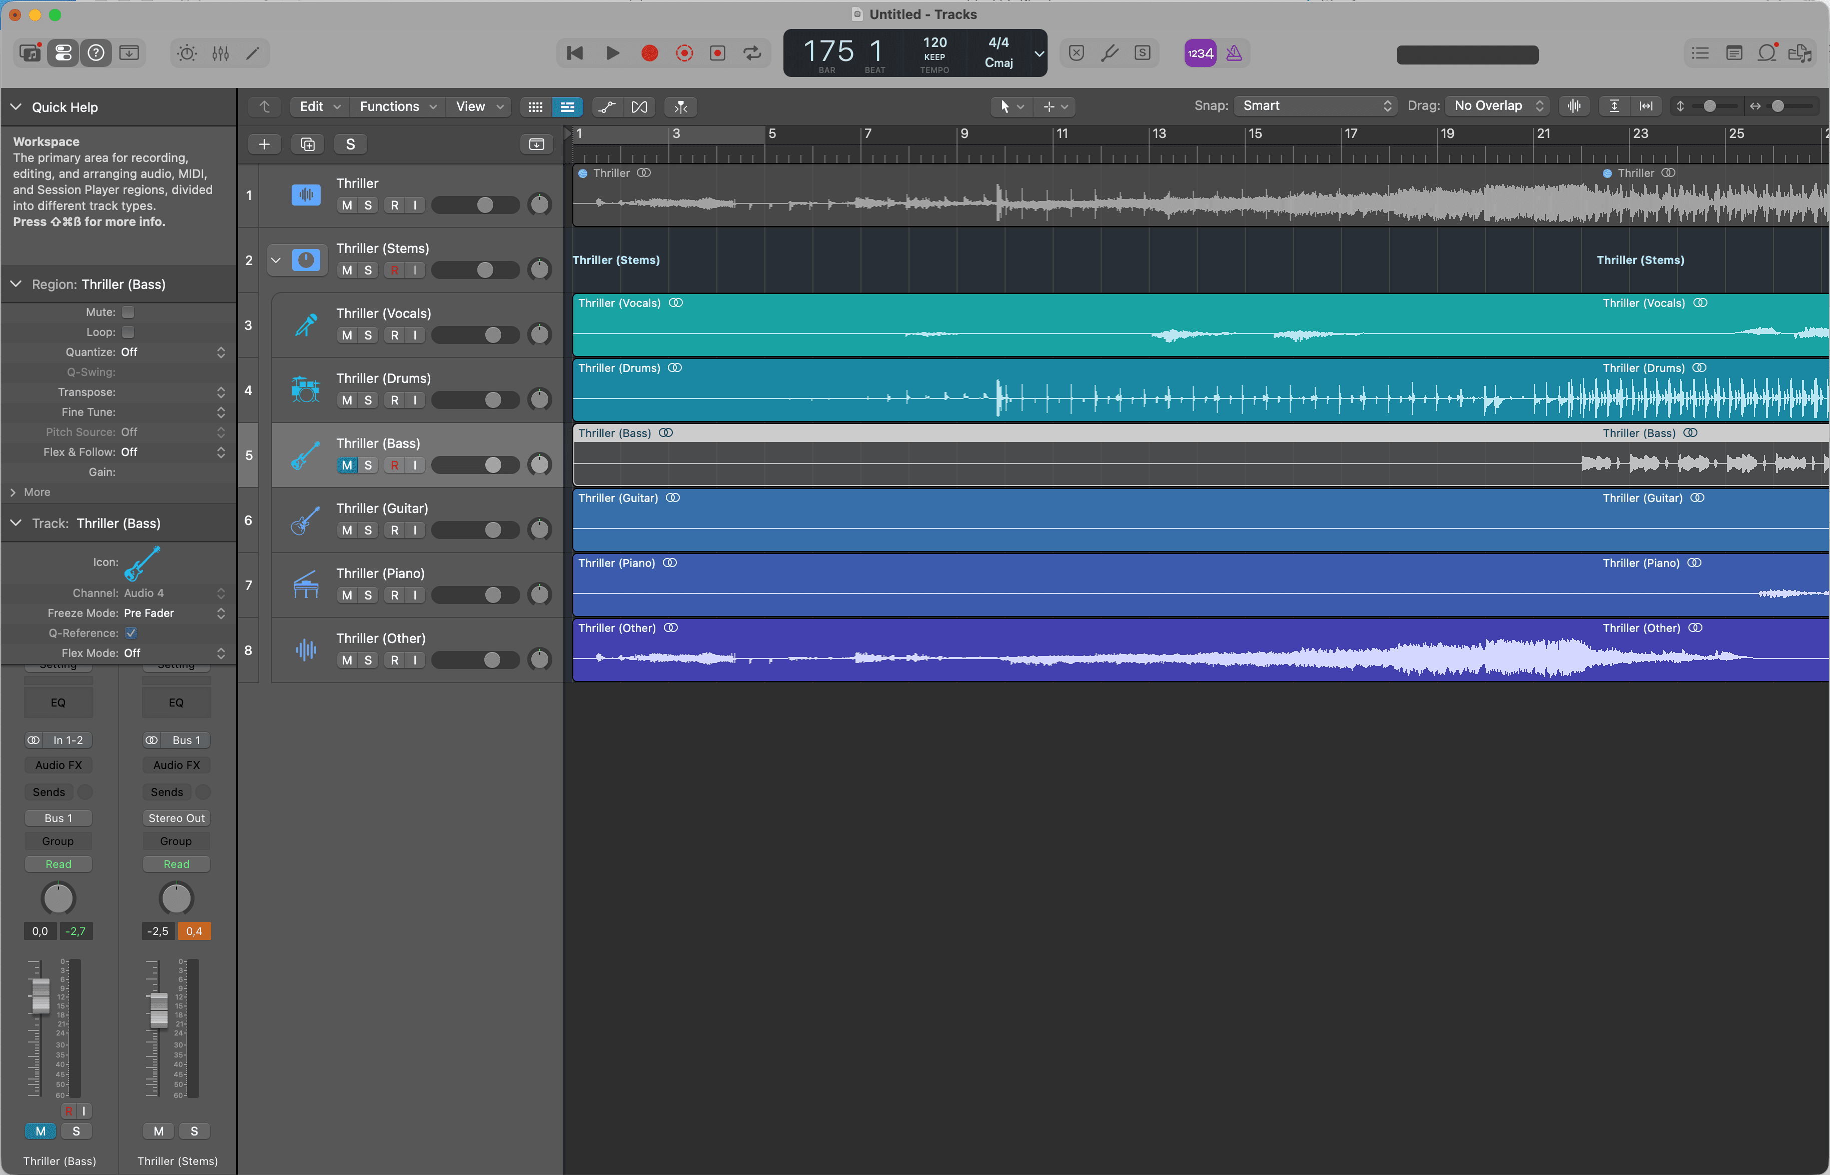Collapse the Thriller (Stems) track stack
The width and height of the screenshot is (1830, 1175).
tap(276, 260)
